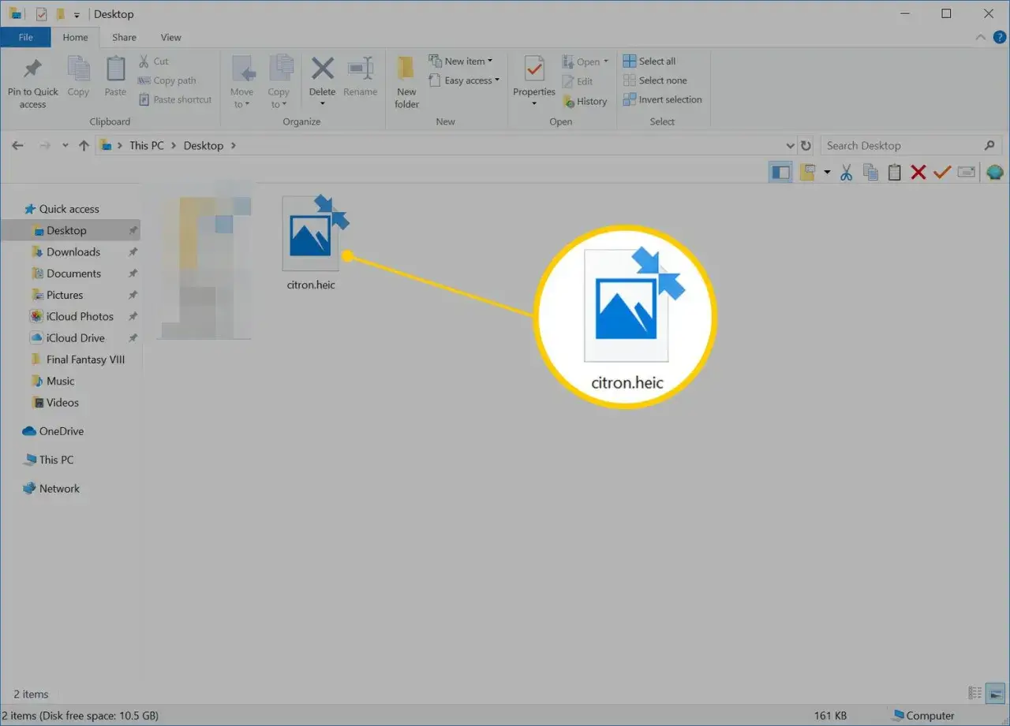Refresh the Desktop folder view
Viewport: 1010px width, 726px height.
pyautogui.click(x=806, y=146)
